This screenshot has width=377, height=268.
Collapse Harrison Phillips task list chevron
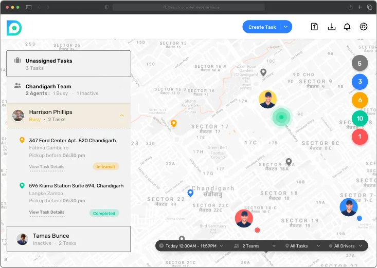pos(122,116)
